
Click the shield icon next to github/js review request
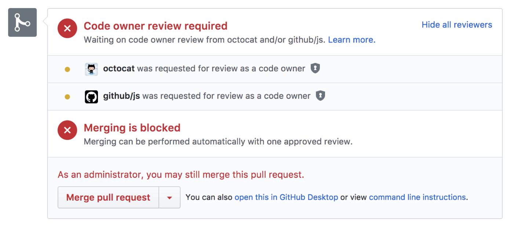click(320, 96)
